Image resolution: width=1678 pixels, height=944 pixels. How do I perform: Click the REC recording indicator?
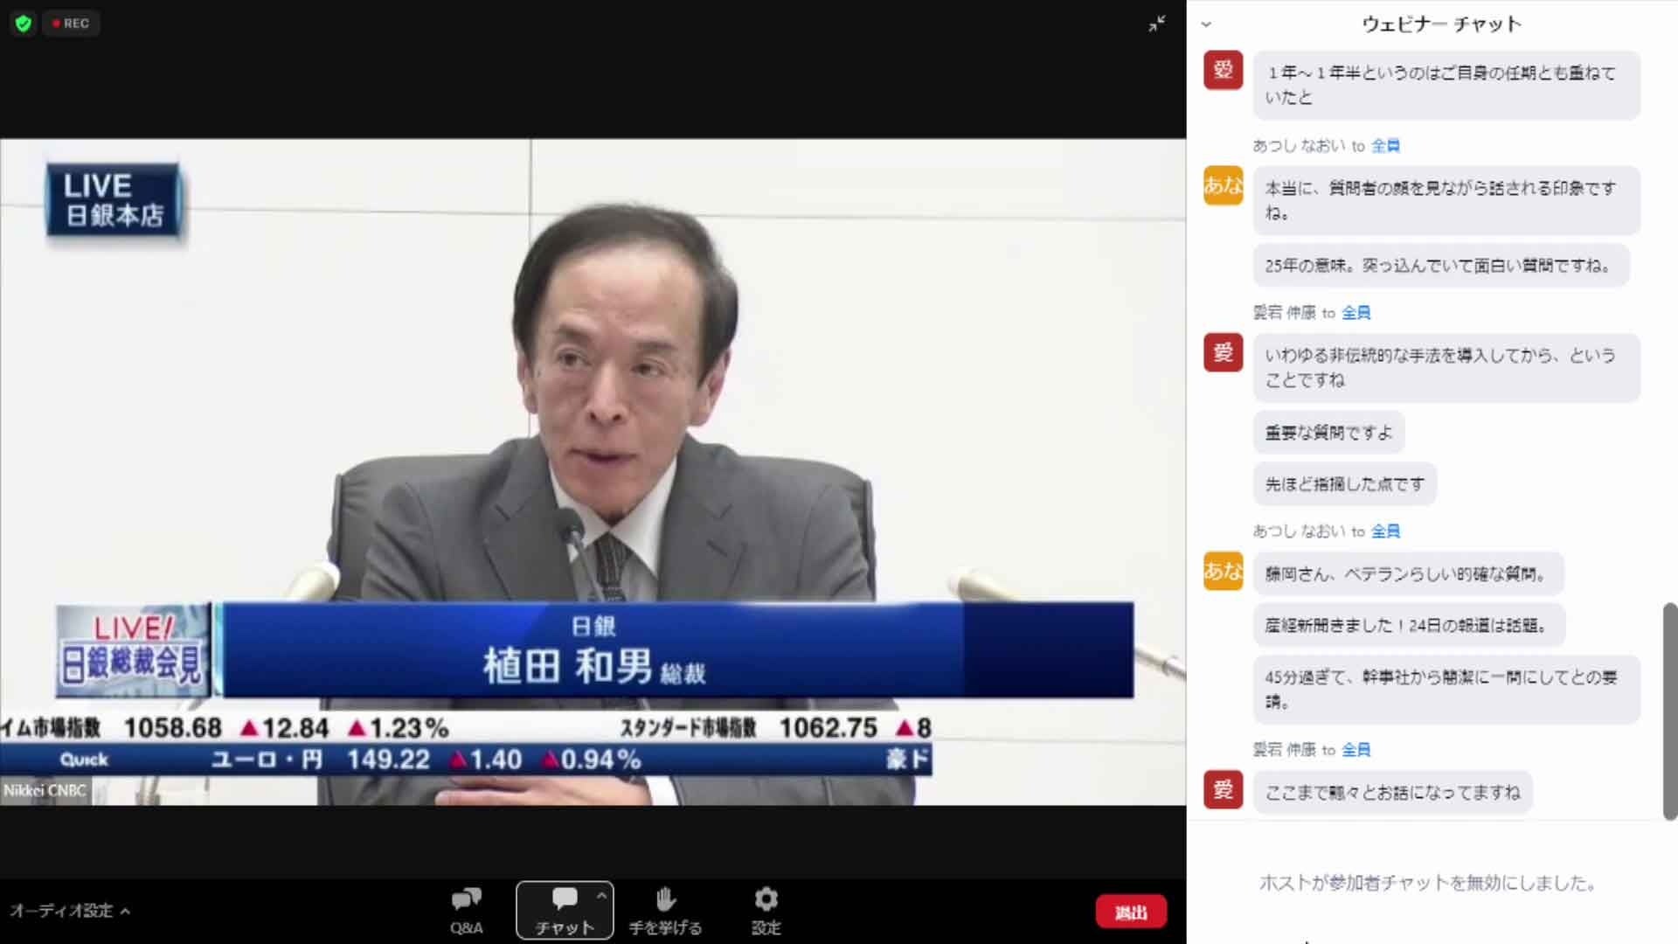[x=71, y=24]
